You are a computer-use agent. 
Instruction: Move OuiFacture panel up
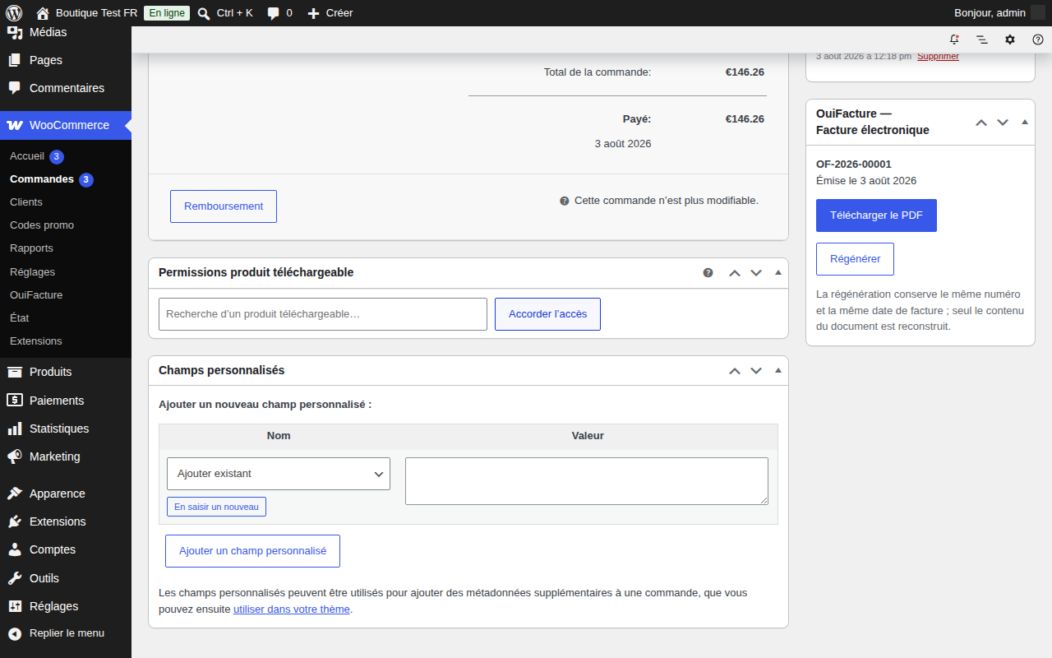(x=981, y=123)
